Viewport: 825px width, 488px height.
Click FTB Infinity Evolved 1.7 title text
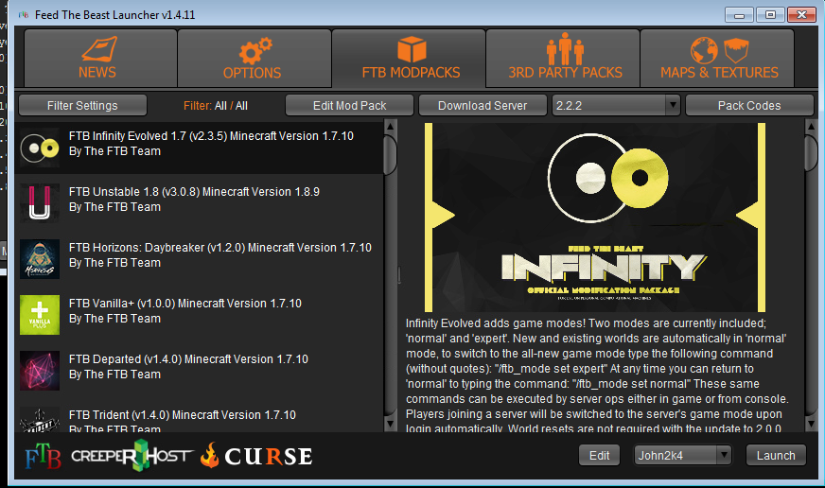(x=211, y=135)
